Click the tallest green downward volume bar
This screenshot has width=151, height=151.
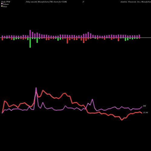pyautogui.click(x=30, y=43)
